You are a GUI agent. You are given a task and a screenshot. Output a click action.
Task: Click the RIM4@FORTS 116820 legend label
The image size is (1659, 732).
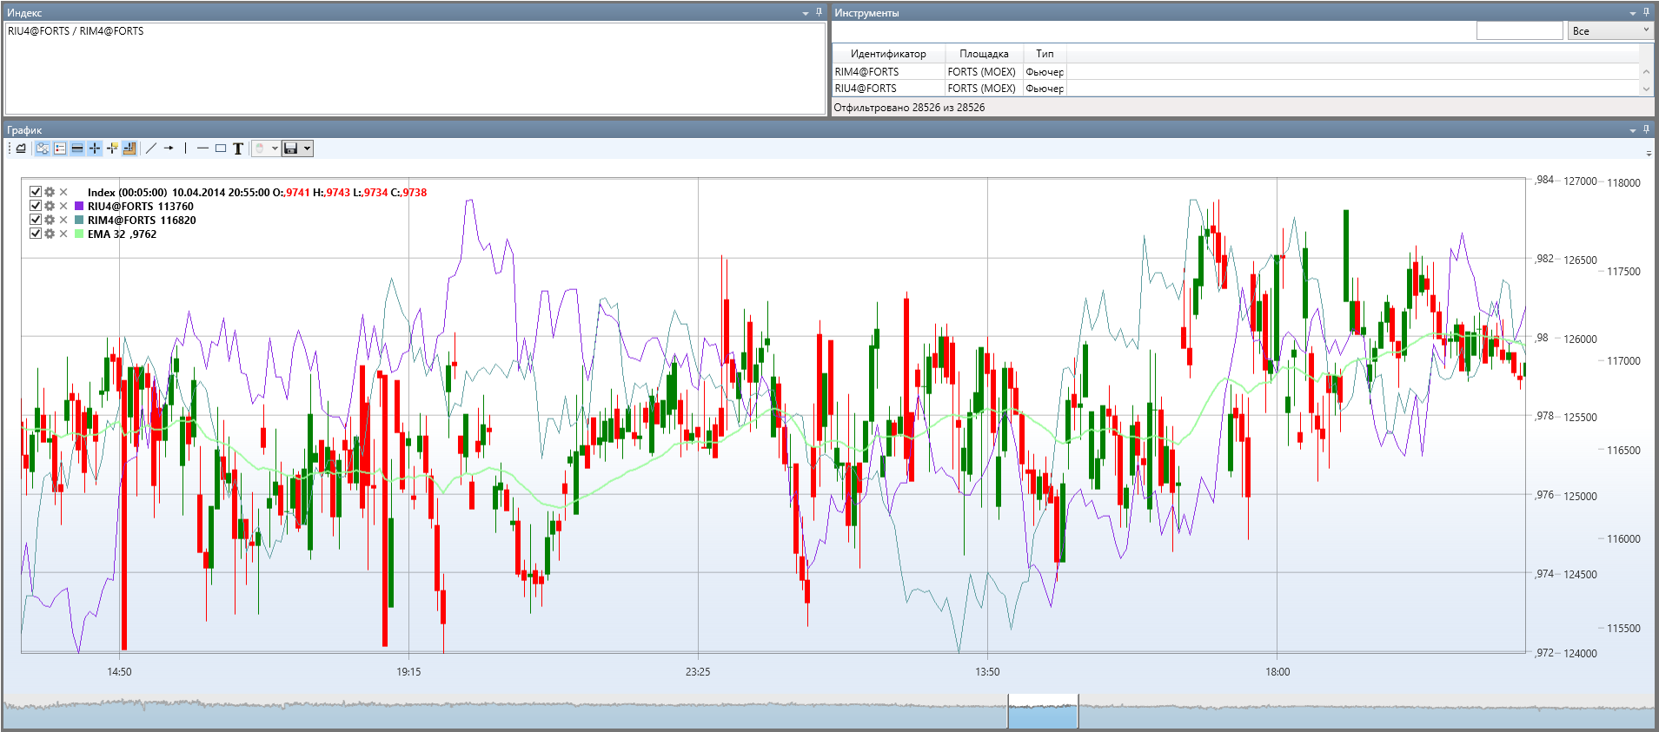(x=142, y=221)
